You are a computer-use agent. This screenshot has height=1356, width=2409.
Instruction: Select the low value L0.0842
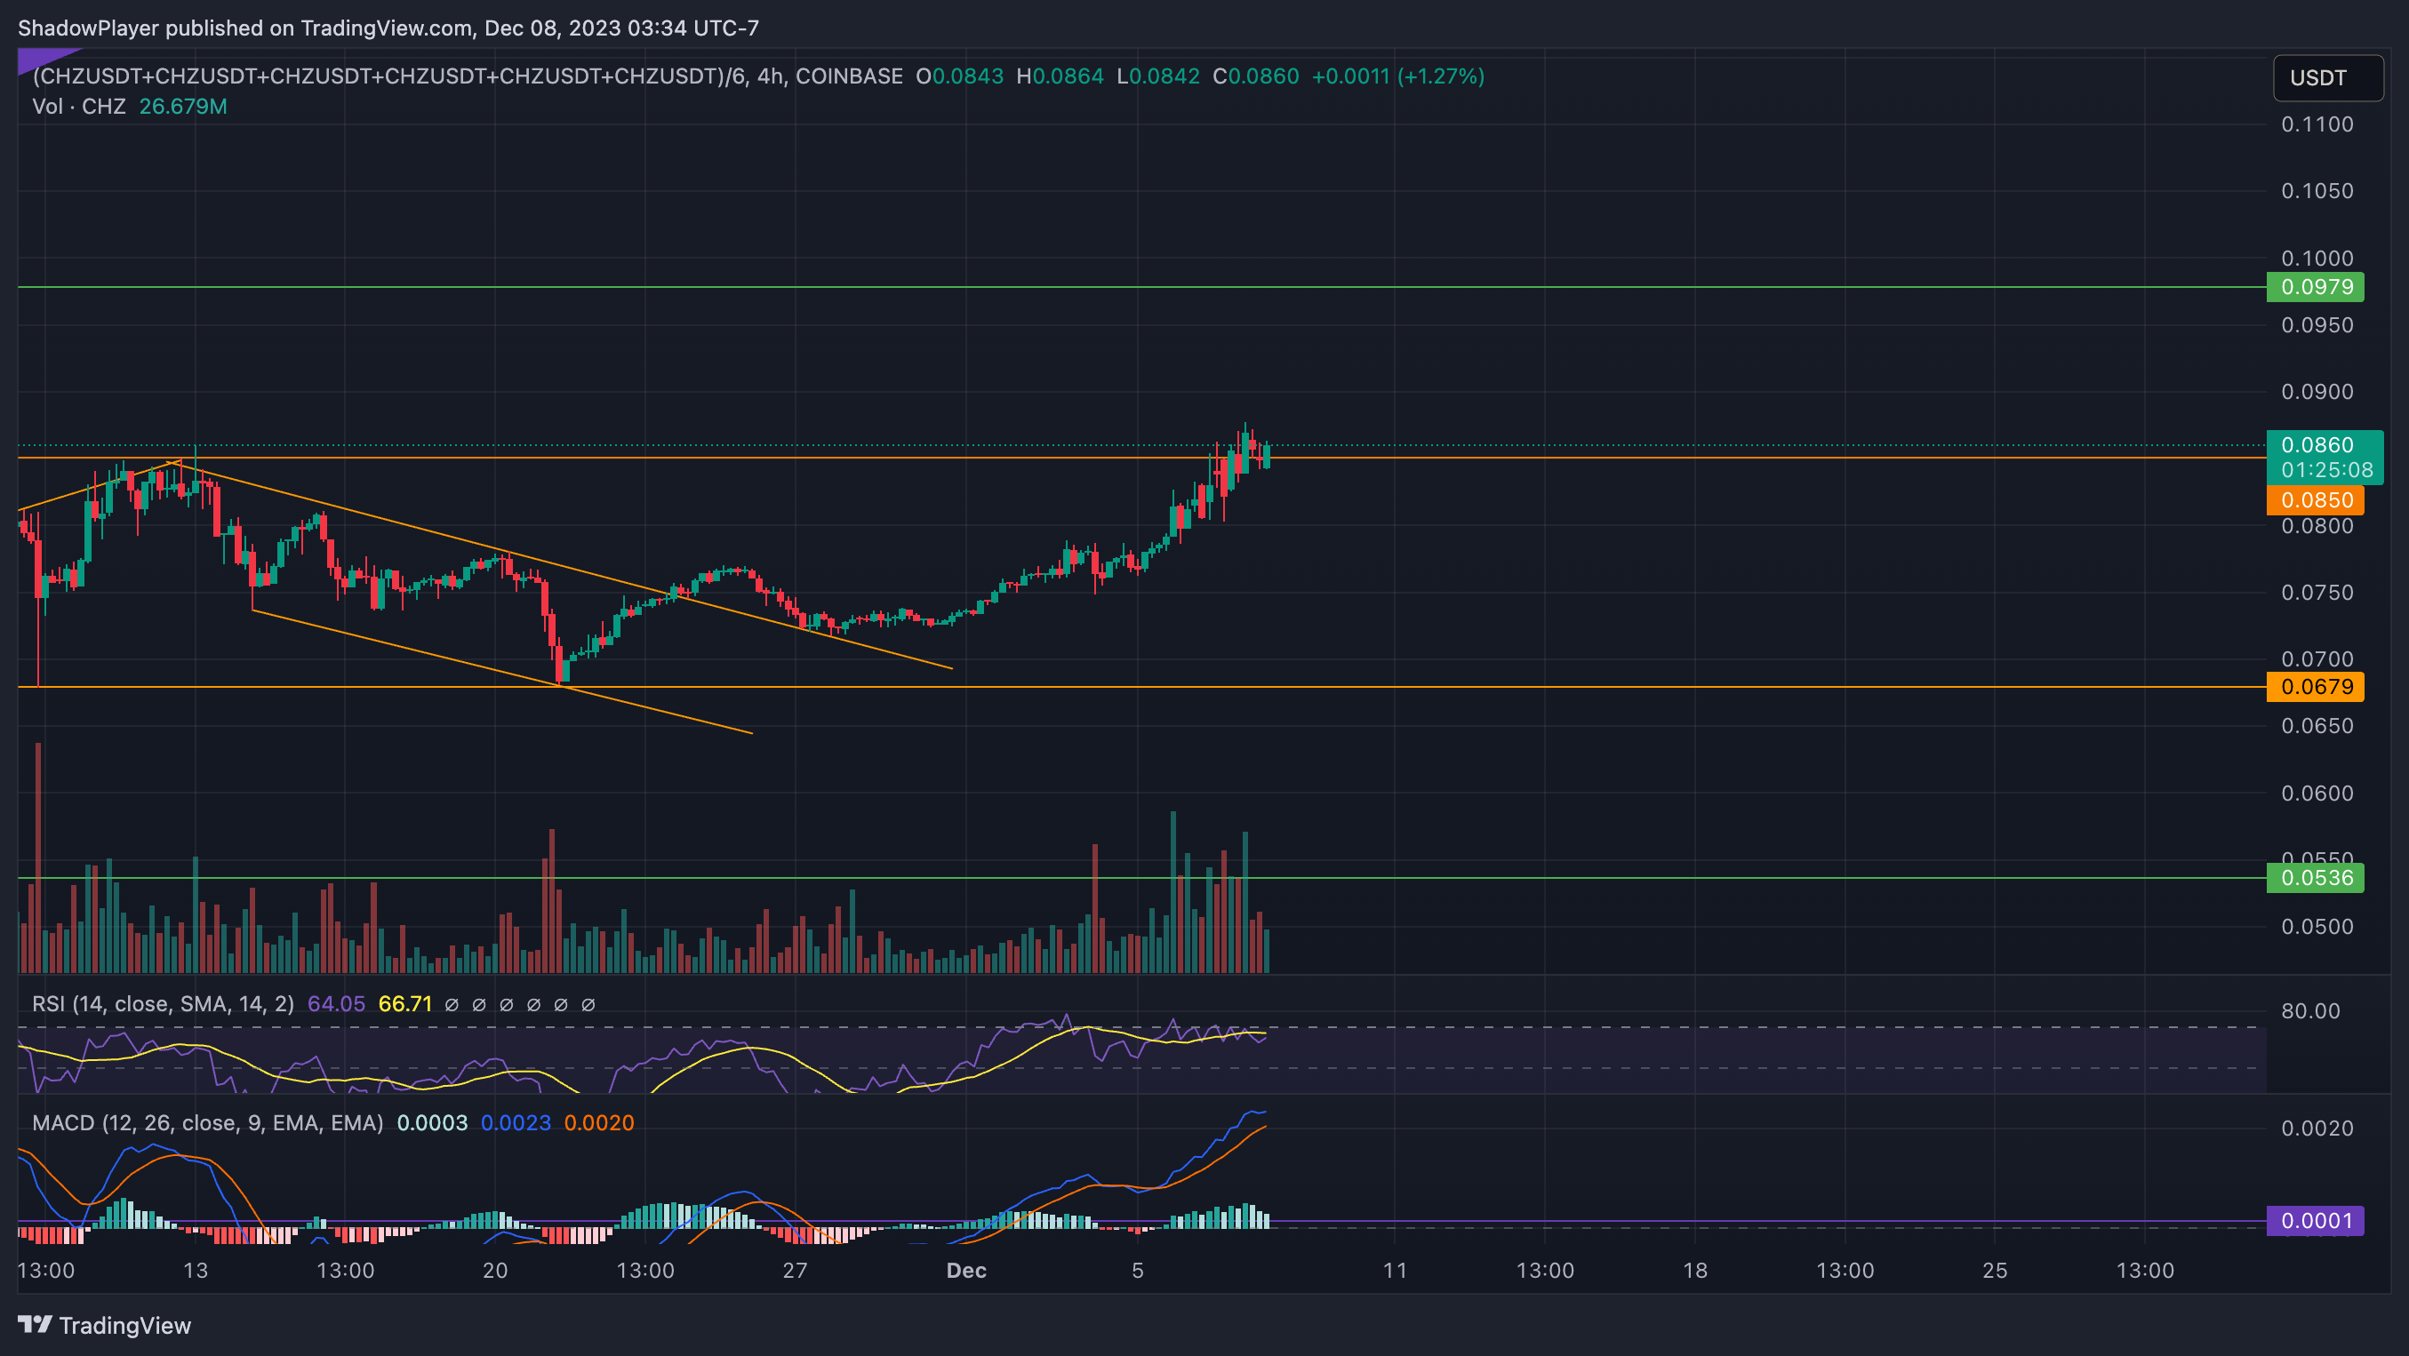click(1157, 76)
